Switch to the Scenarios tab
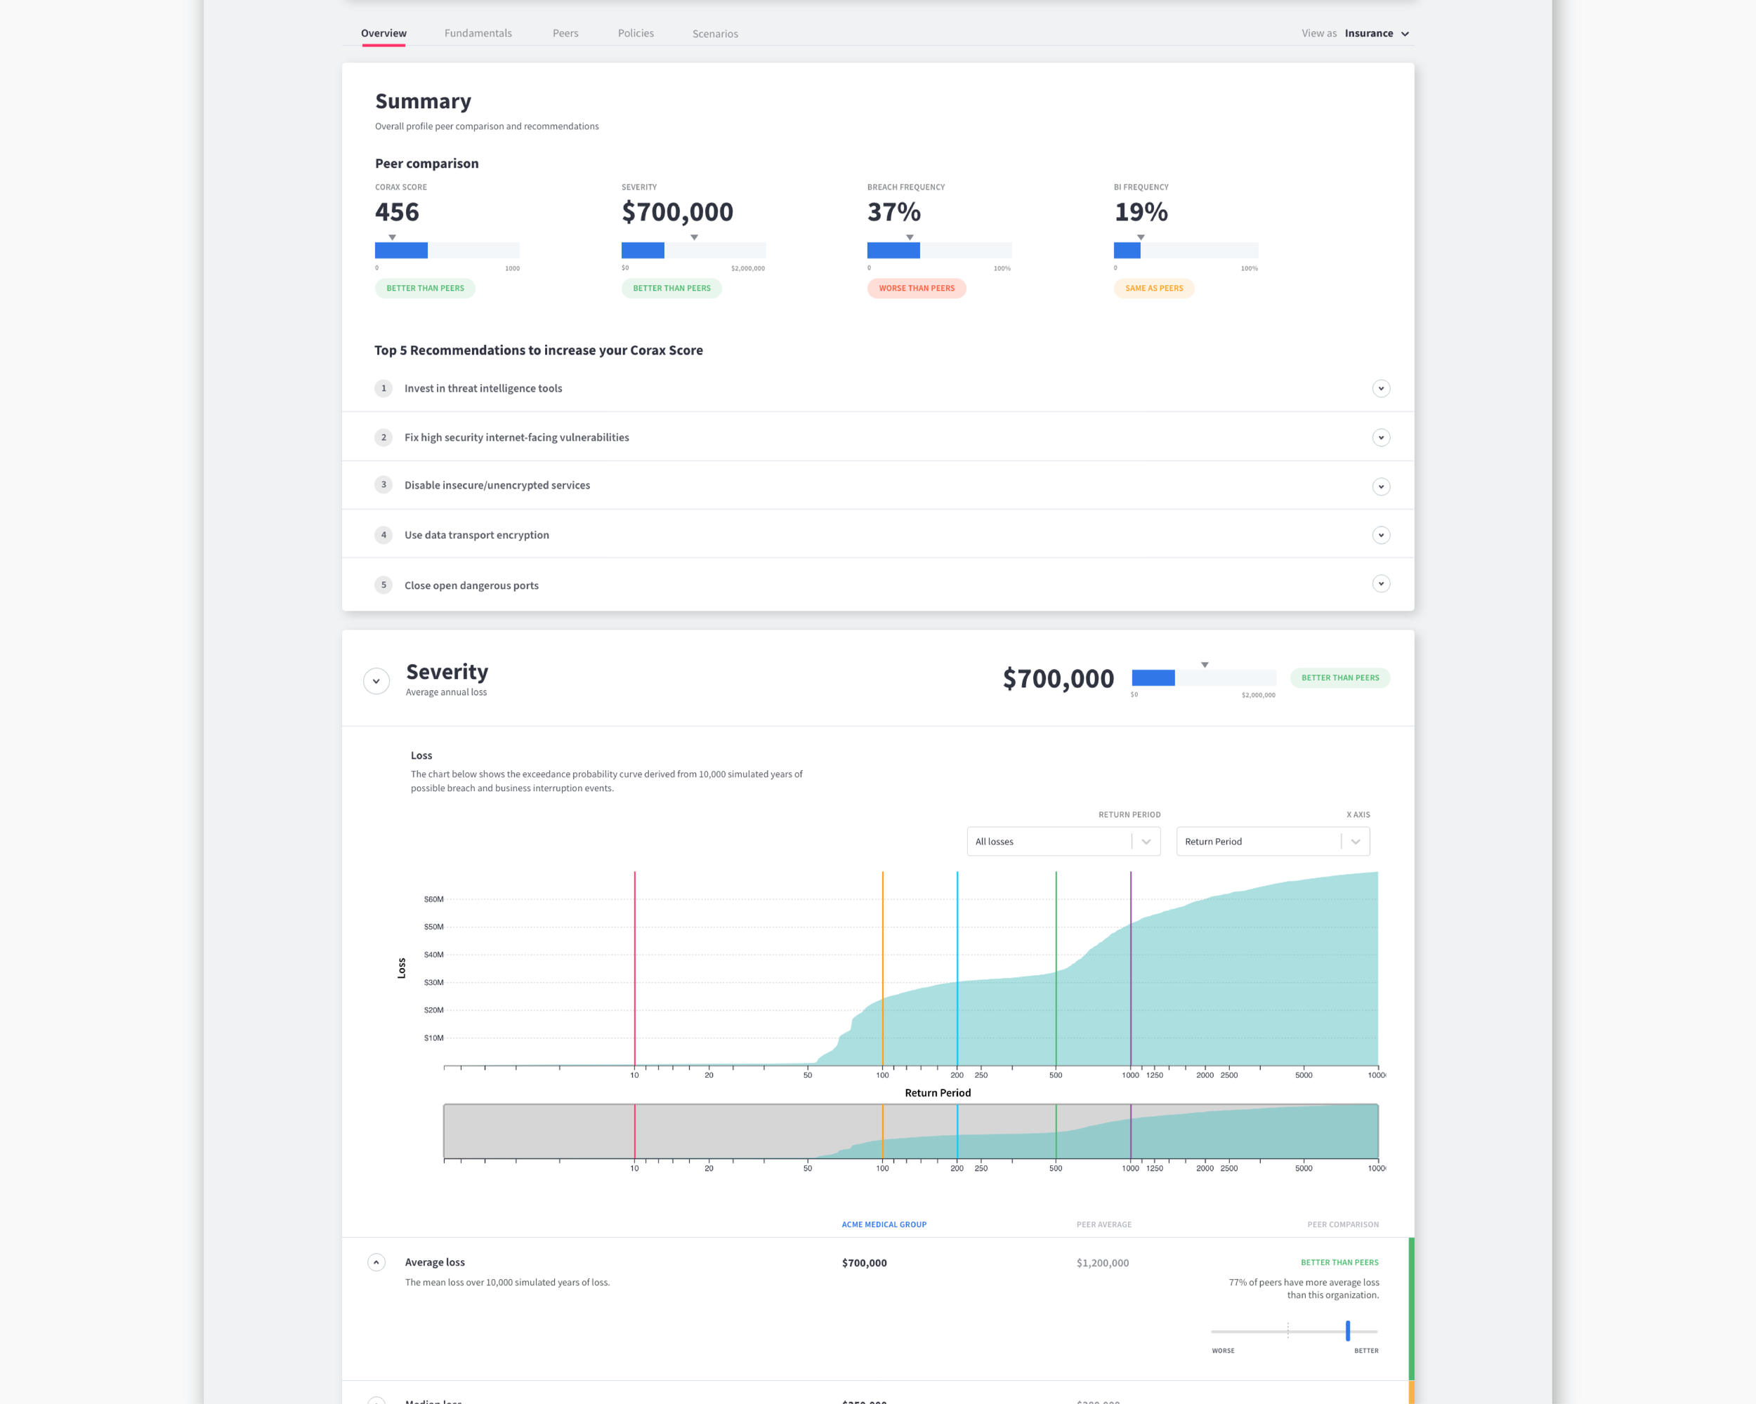This screenshot has width=1756, height=1404. point(715,34)
